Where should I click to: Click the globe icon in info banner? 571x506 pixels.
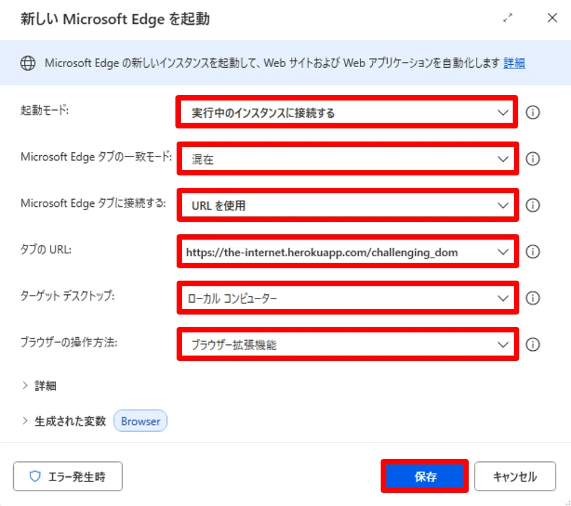pyautogui.click(x=28, y=63)
